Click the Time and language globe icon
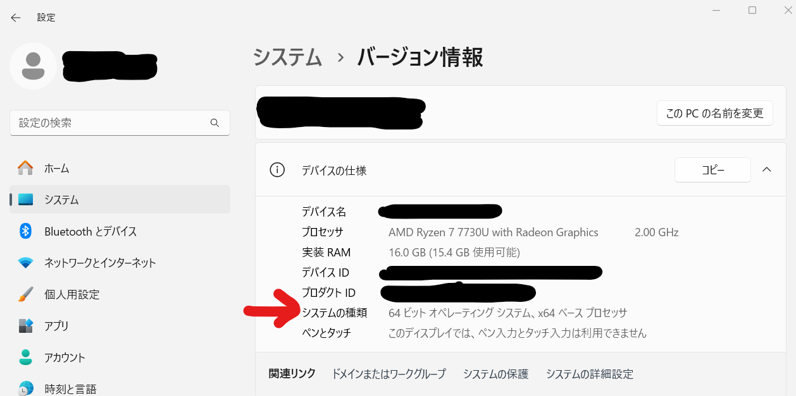Image resolution: width=796 pixels, height=396 pixels. click(x=25, y=388)
